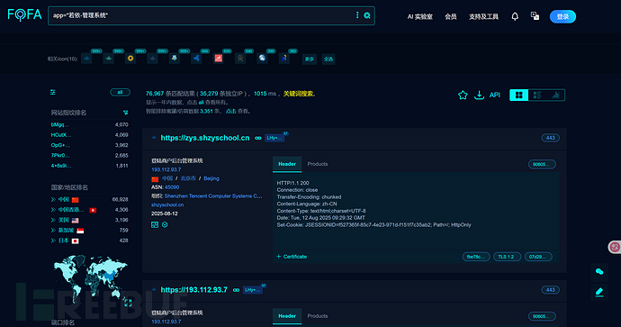Click the fbe78c... fingerprint tag
The height and width of the screenshot is (327, 621).
(476, 257)
